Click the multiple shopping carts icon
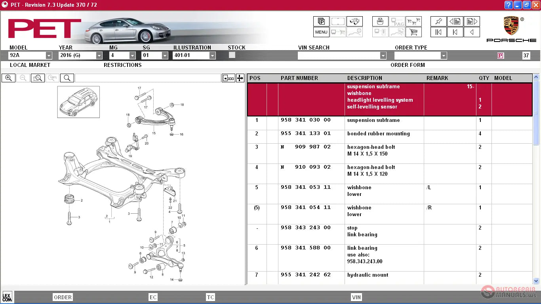 tap(413, 21)
